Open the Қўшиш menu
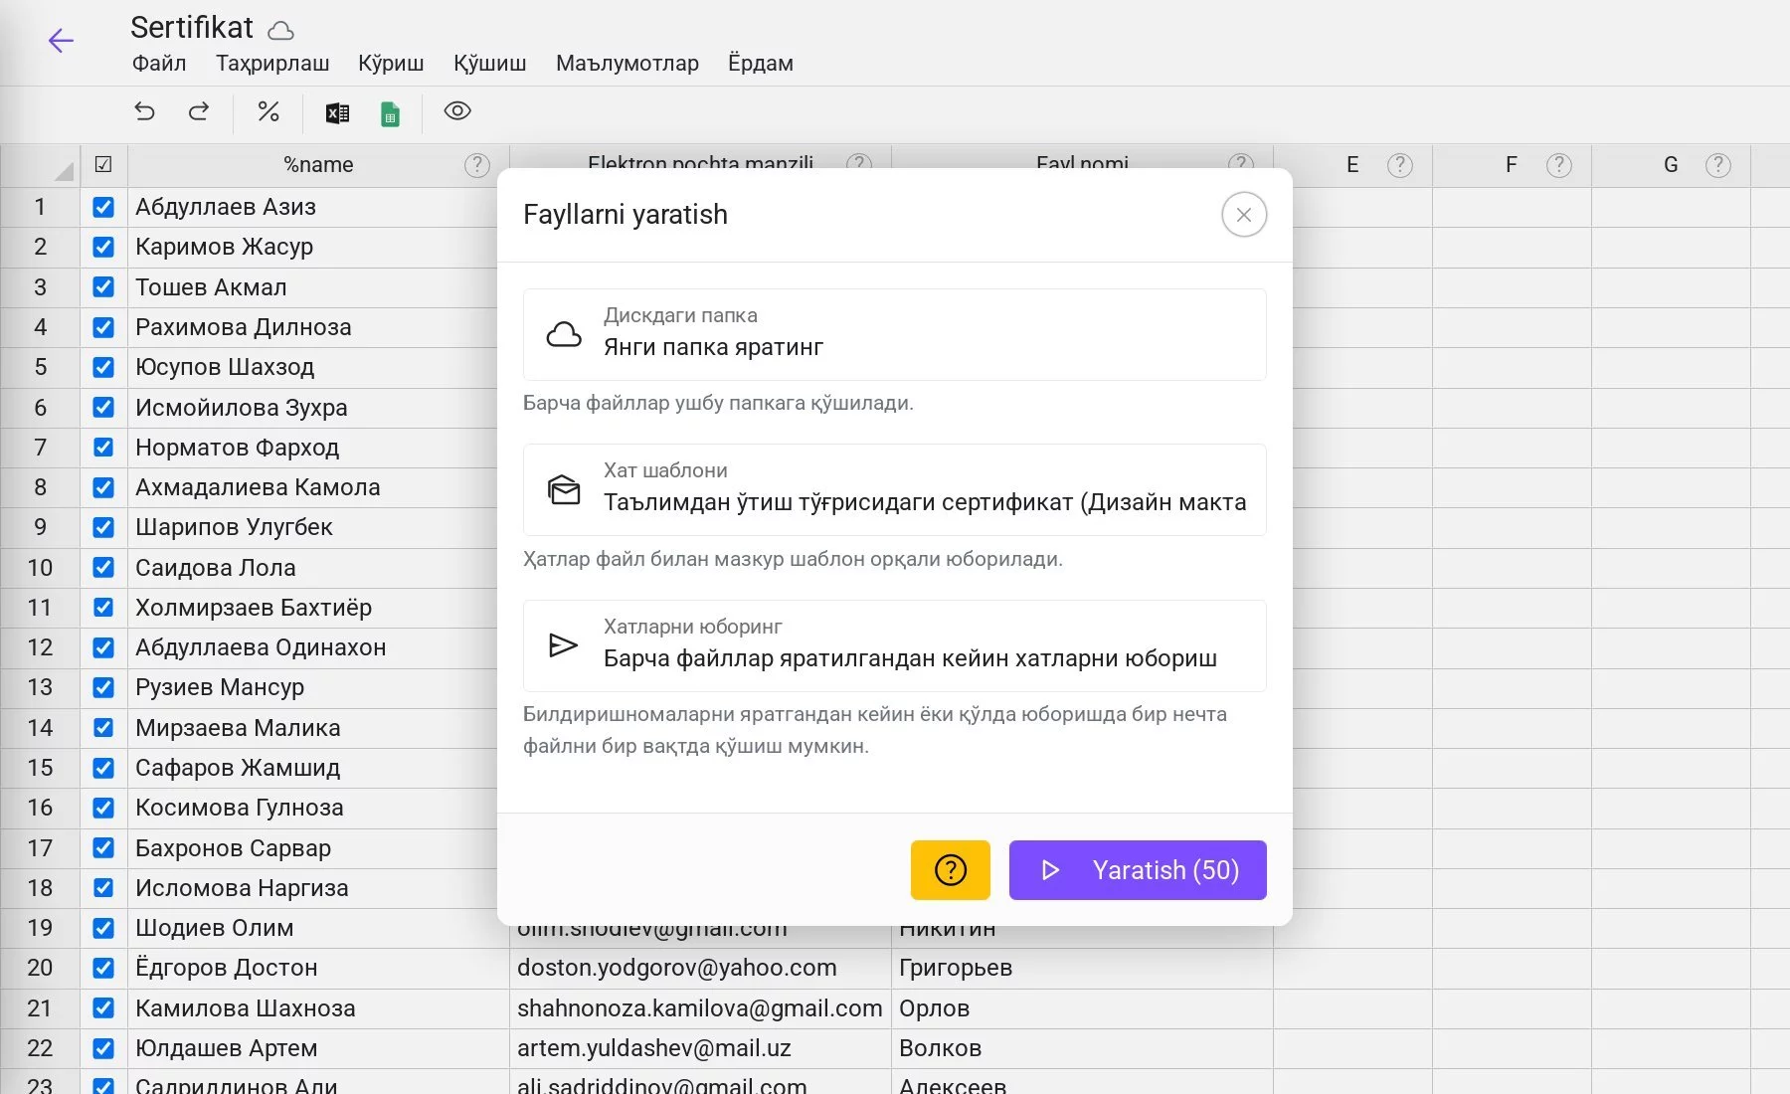 pos(490,63)
